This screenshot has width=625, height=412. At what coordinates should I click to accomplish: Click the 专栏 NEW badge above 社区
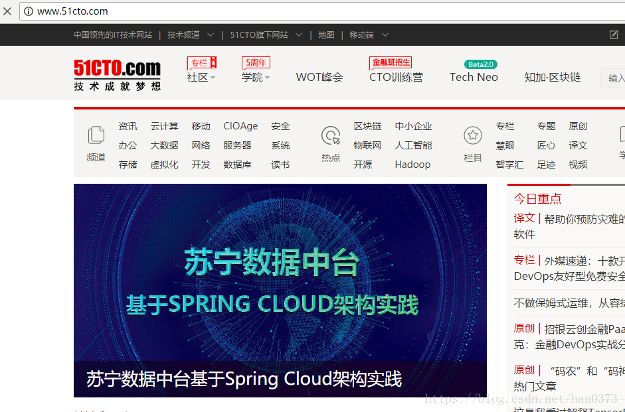(x=202, y=62)
